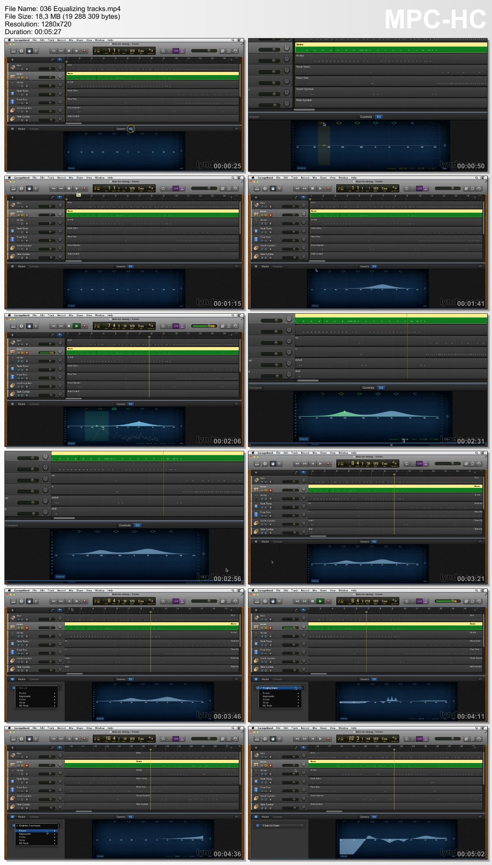Open Spotlight search in 00:03:21 thumbnail
This screenshot has height=865, width=492.
pos(477,453)
